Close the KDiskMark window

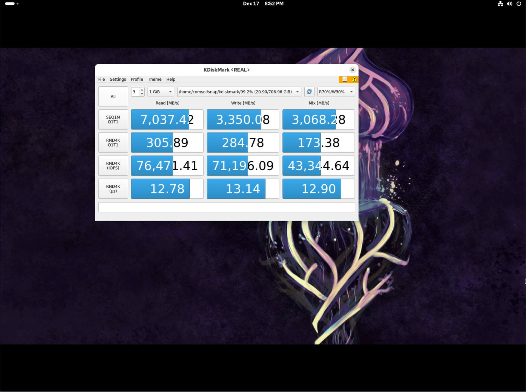(x=353, y=70)
